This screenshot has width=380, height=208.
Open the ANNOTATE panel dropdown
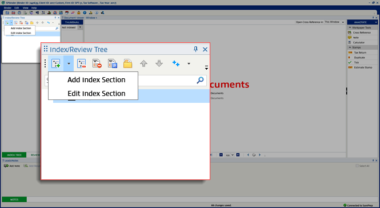pyautogui.click(x=376, y=22)
